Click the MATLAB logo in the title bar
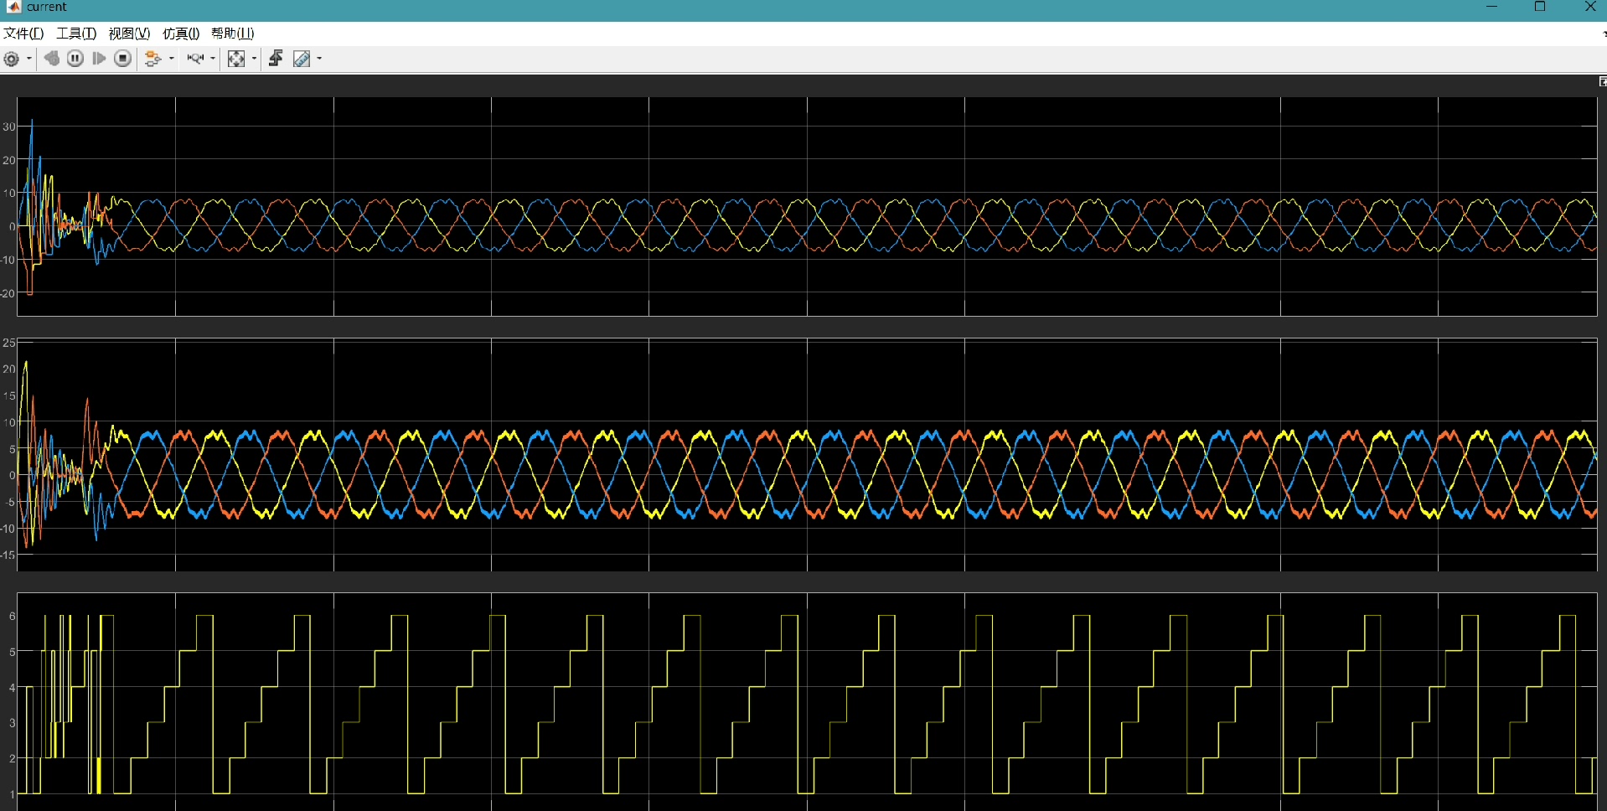This screenshot has height=811, width=1607. [13, 7]
